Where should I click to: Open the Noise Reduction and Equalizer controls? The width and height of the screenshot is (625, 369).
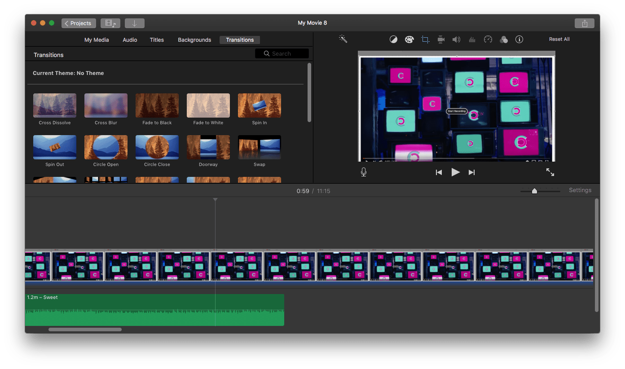coord(472,39)
